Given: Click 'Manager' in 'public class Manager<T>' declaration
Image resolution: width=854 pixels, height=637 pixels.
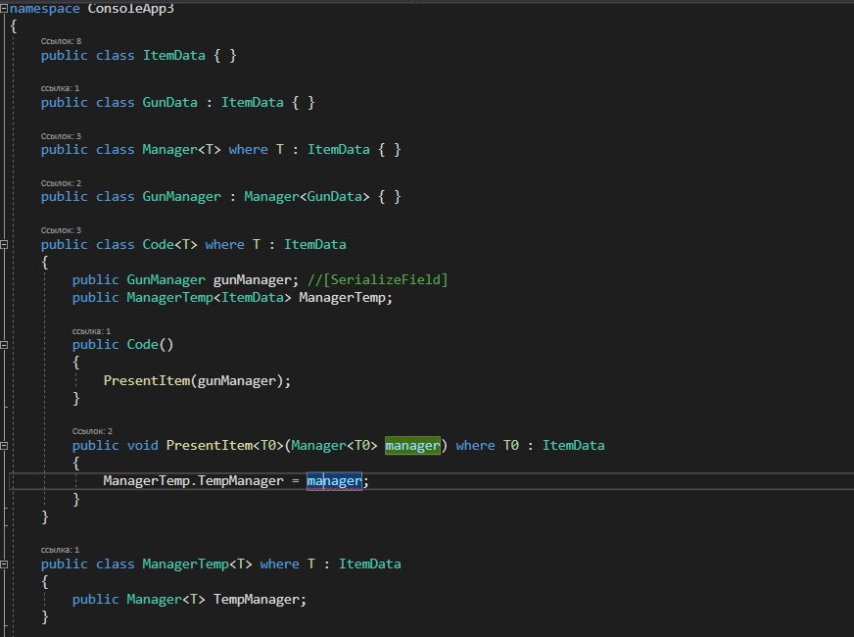Looking at the screenshot, I should click(170, 150).
